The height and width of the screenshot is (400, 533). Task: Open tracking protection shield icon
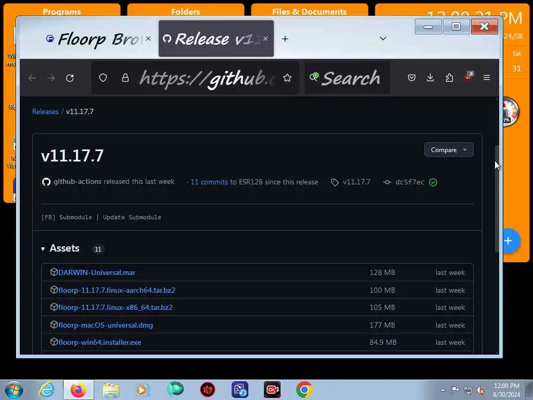[103, 78]
